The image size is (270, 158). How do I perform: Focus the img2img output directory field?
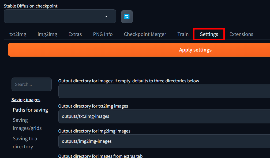coord(164,141)
